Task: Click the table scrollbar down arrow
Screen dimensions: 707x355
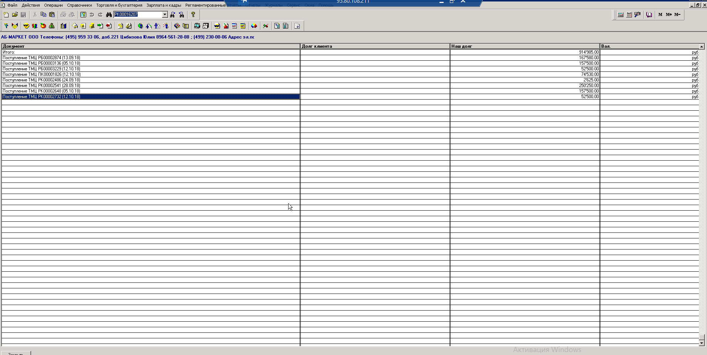Action: click(x=701, y=343)
